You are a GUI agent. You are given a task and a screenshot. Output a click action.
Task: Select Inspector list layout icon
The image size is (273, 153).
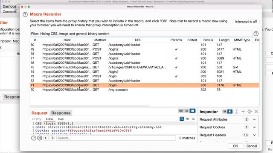point(225,111)
